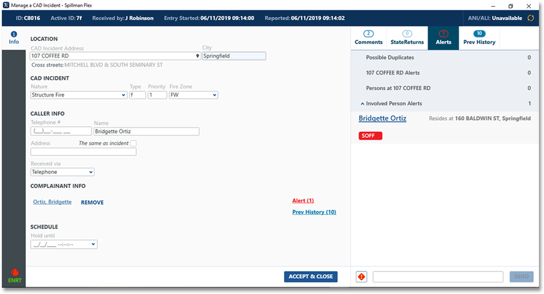Click the ANI/ALI refresh icon
544x294 pixels.
tap(530, 18)
